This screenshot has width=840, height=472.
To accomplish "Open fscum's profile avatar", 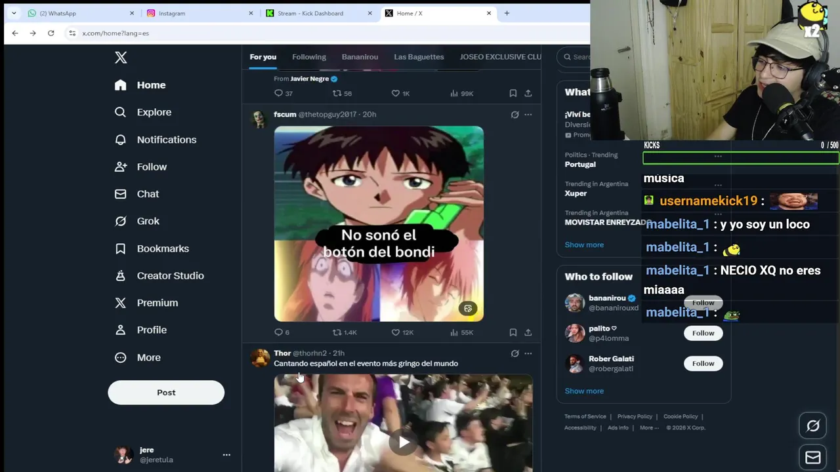I will [x=259, y=119].
